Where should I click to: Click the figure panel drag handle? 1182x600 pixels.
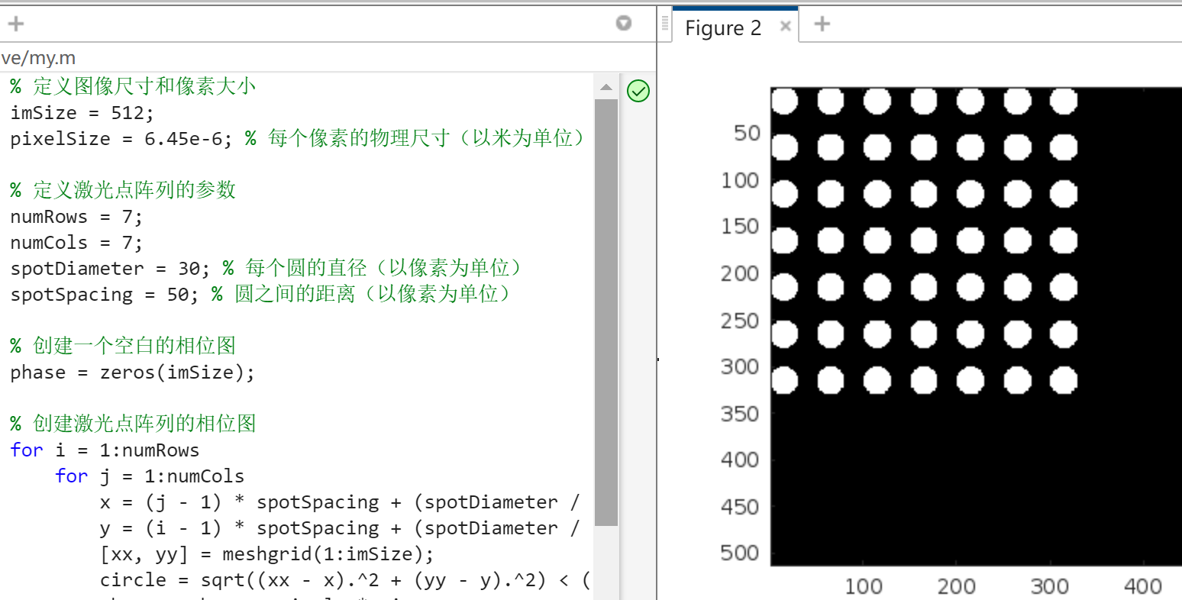click(665, 24)
